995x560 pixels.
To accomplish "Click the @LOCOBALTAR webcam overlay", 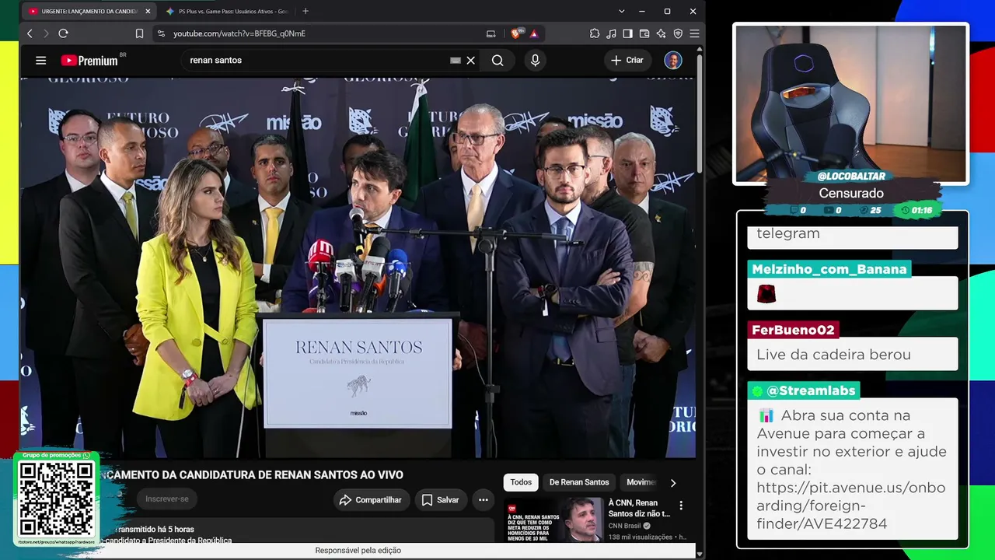I will pos(851,103).
